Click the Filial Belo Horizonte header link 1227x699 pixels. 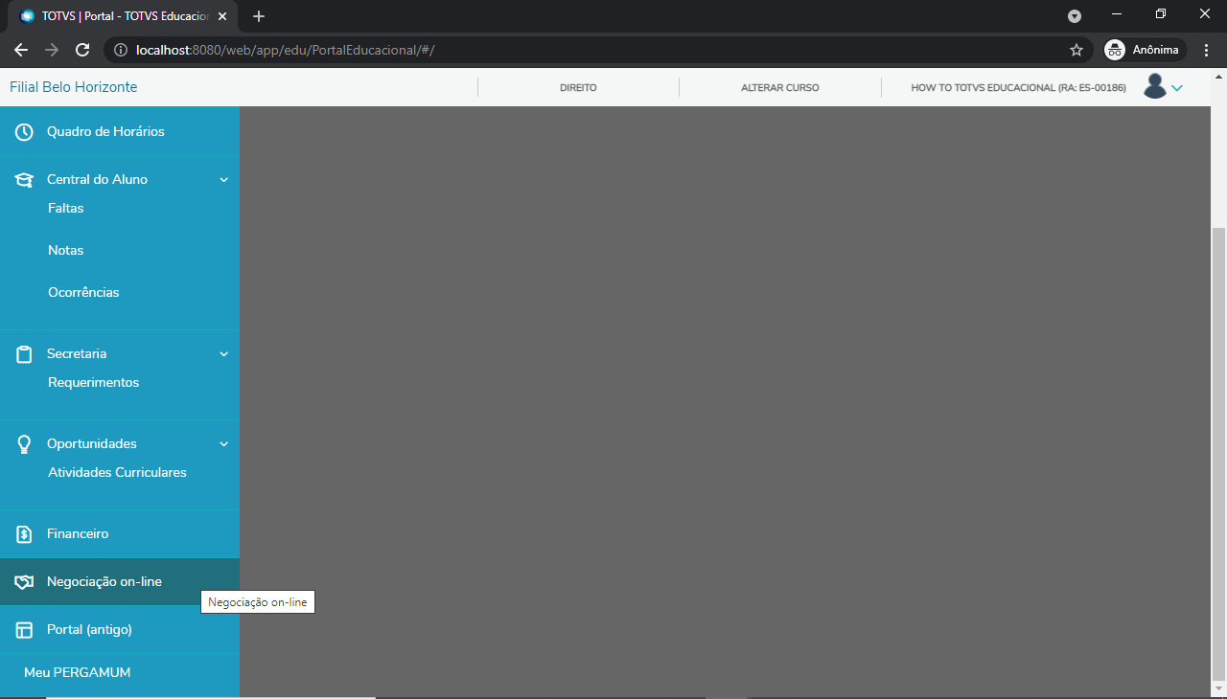[74, 87]
